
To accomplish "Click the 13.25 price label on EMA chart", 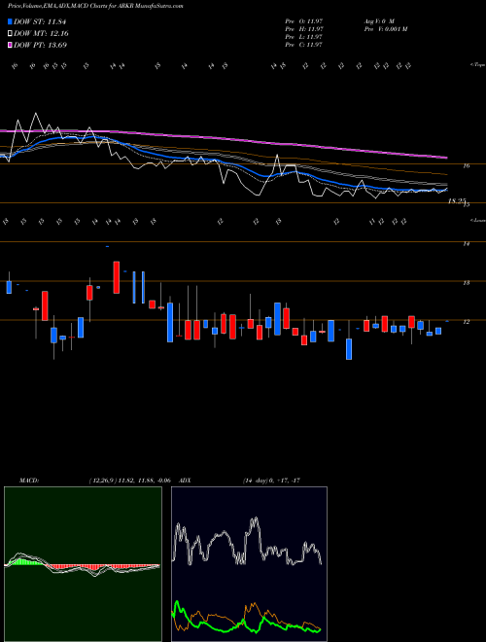I will click(457, 201).
